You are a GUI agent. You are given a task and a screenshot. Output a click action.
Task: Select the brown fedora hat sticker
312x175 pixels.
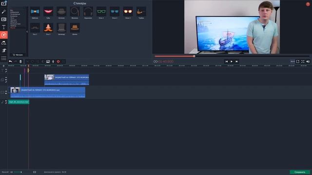click(75, 28)
